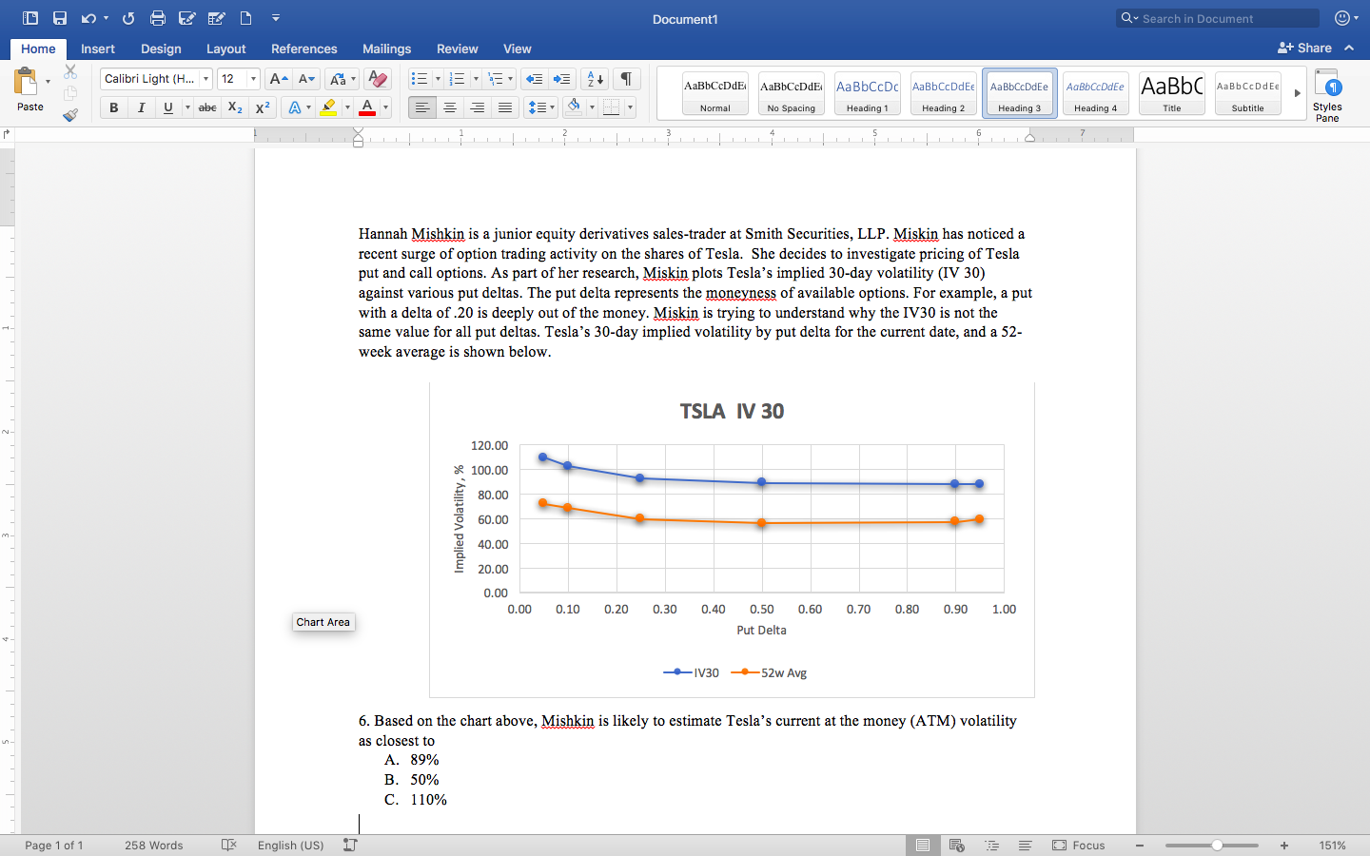Toggle Superscript formatting
Screen dimensions: 1370x856
point(263,107)
